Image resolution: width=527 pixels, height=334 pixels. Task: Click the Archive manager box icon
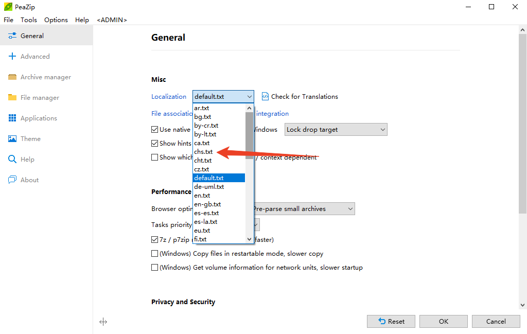click(x=12, y=77)
